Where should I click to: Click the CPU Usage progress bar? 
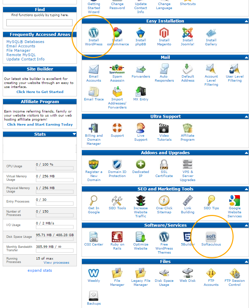click(55, 168)
